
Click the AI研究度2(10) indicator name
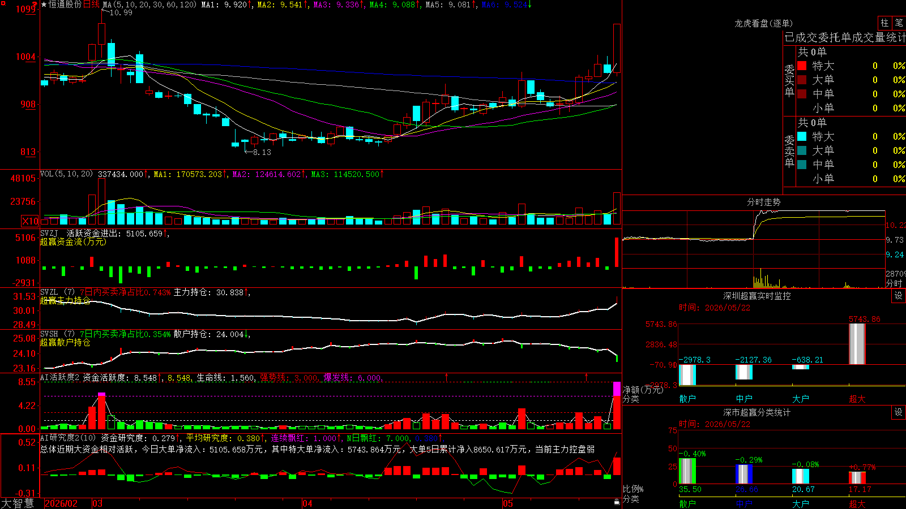(x=68, y=438)
